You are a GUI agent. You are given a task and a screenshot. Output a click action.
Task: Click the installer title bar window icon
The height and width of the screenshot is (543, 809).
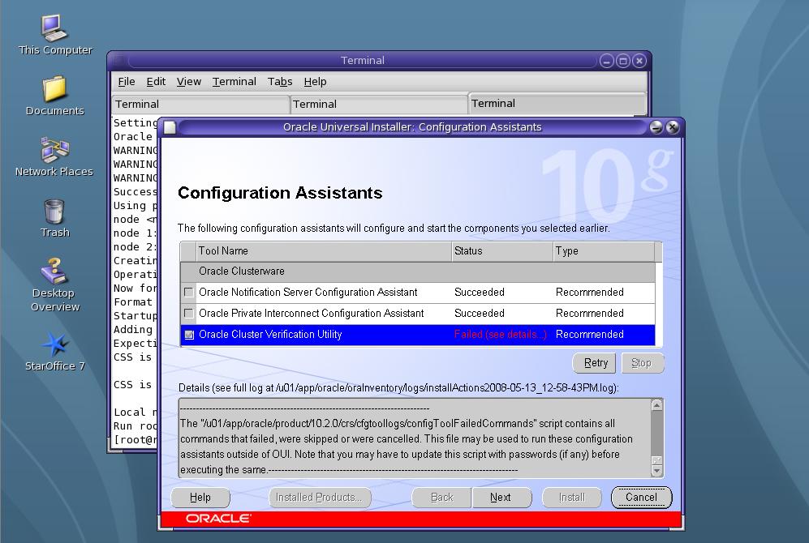tap(170, 127)
